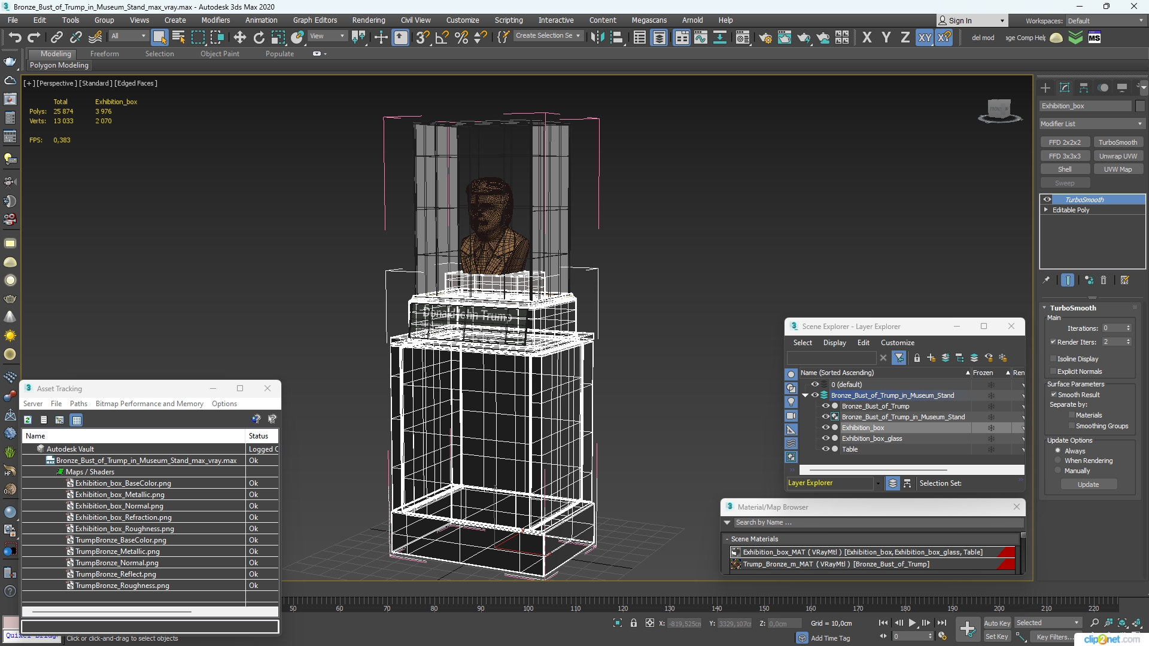The image size is (1149, 646).
Task: Click the Unwrap UVW modifier button
Action: tap(1118, 156)
